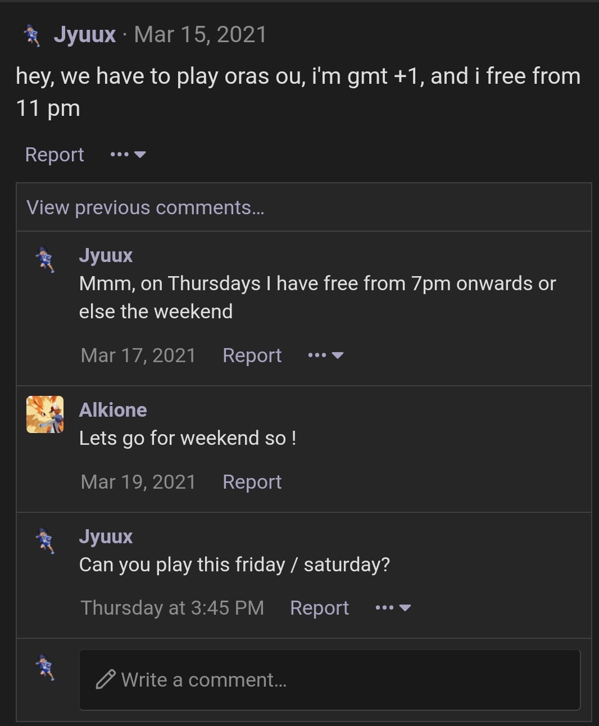This screenshot has width=599, height=726.
Task: Open Alkione username link
Action: [113, 410]
